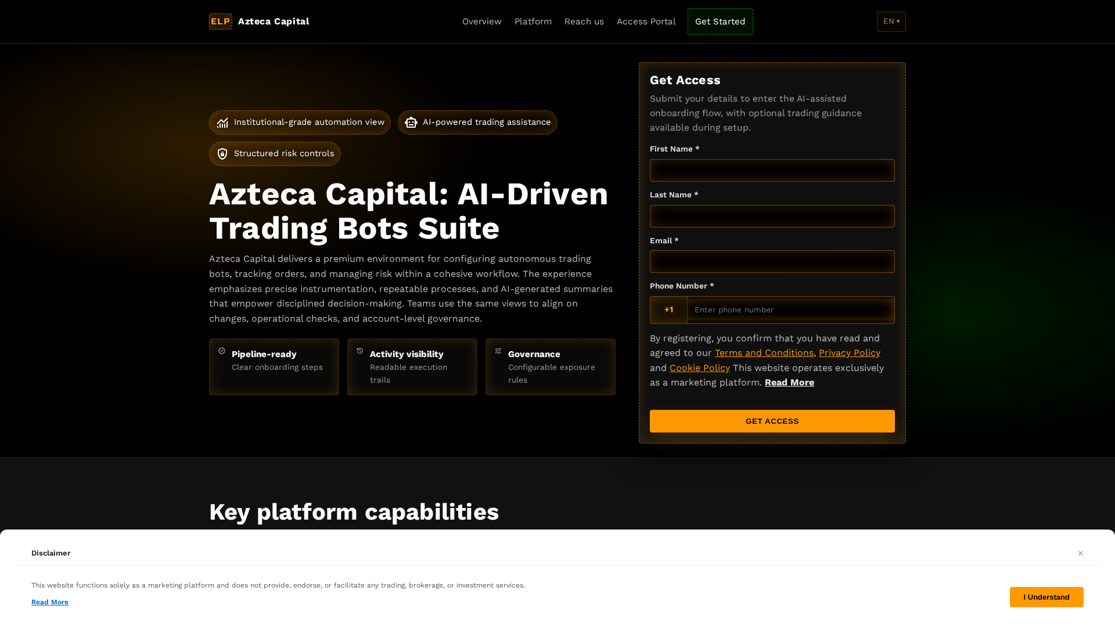Click the Get Access form heading

(685, 80)
